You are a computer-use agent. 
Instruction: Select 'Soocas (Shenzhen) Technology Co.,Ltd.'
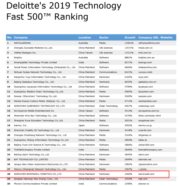[35, 96]
